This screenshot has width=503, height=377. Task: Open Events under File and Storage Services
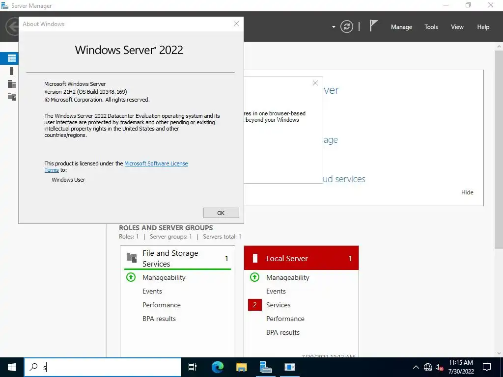click(152, 292)
